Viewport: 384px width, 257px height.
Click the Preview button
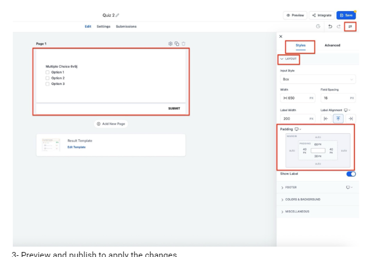[x=295, y=15]
